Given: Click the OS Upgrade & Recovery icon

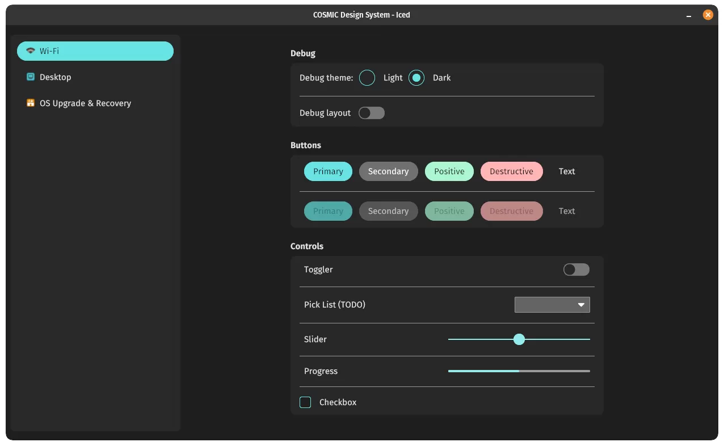Looking at the screenshot, I should (31, 103).
